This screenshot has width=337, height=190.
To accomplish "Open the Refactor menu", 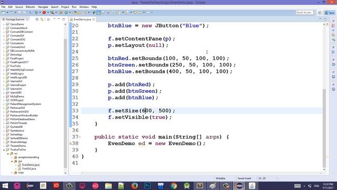I will pos(31,7).
